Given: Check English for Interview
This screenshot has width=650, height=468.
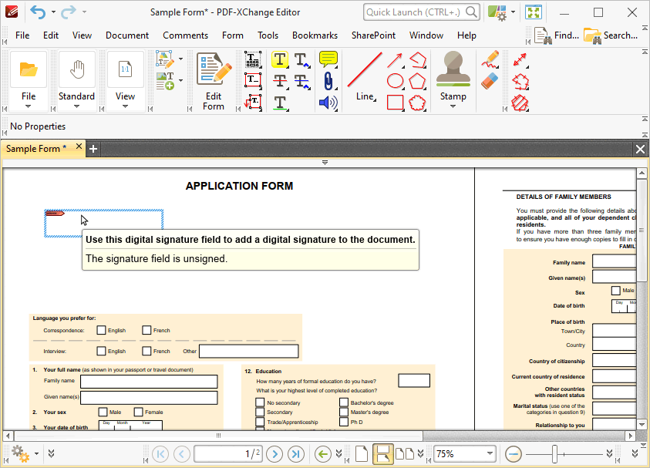Looking at the screenshot, I should [x=101, y=351].
